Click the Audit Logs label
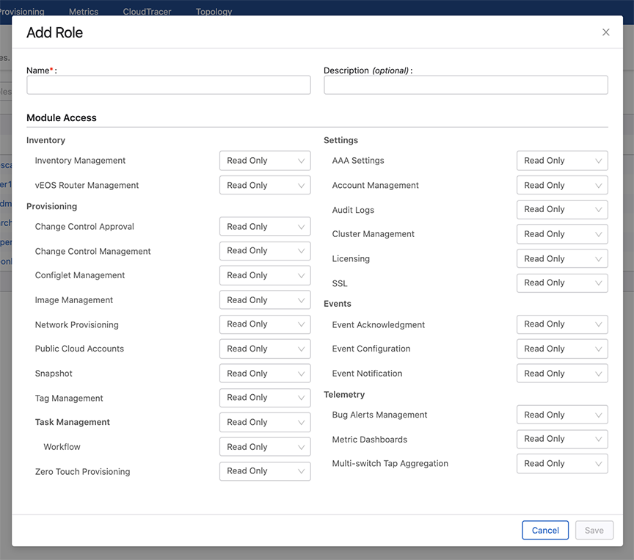This screenshot has height=560, width=634. click(353, 210)
